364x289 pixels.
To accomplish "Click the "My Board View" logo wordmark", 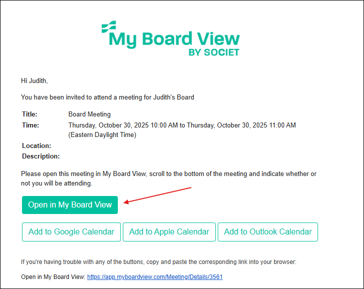I will 175,39.
